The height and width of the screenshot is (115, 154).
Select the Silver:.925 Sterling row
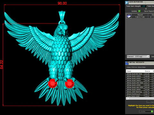[140, 92]
